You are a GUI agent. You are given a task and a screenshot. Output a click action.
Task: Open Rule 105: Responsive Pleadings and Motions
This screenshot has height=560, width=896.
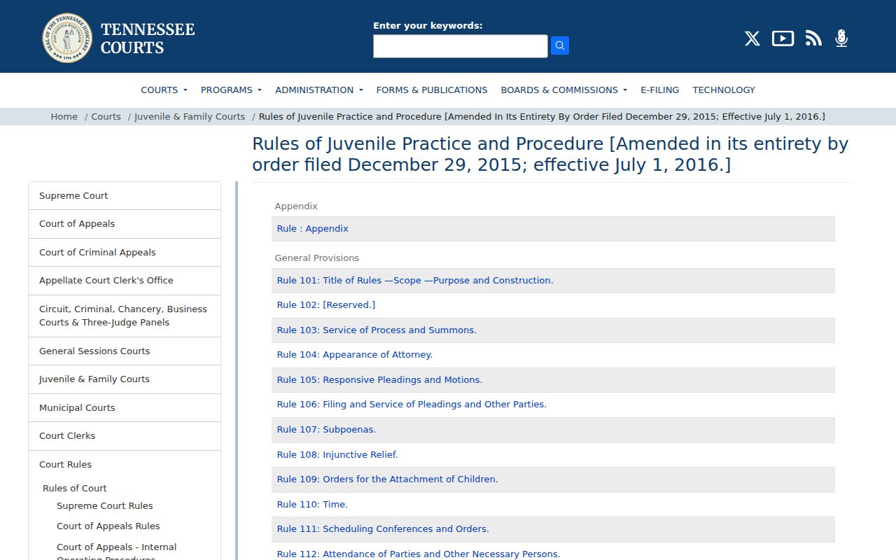click(x=380, y=380)
